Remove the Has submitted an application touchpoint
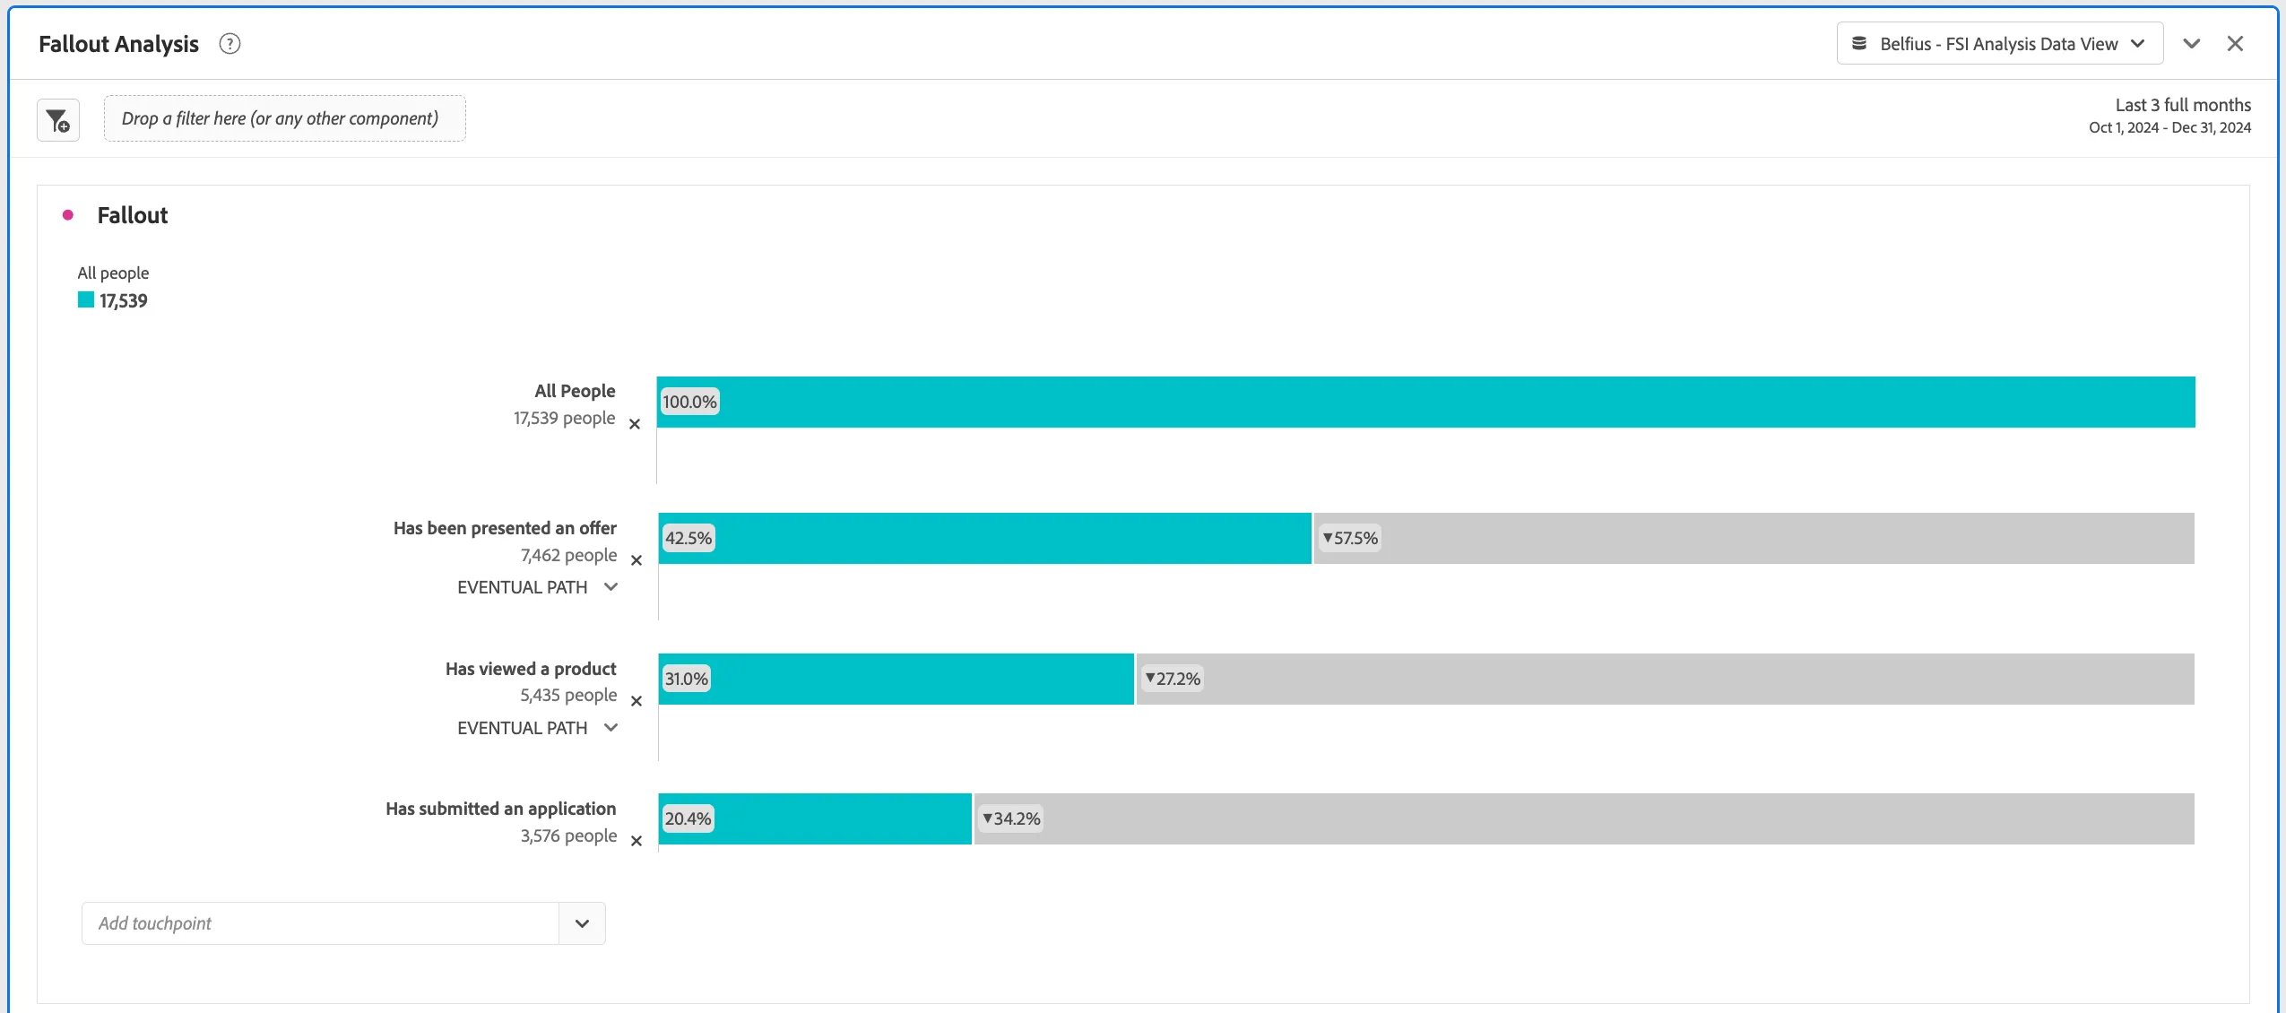Screen dimensions: 2286x1013 point(636,841)
